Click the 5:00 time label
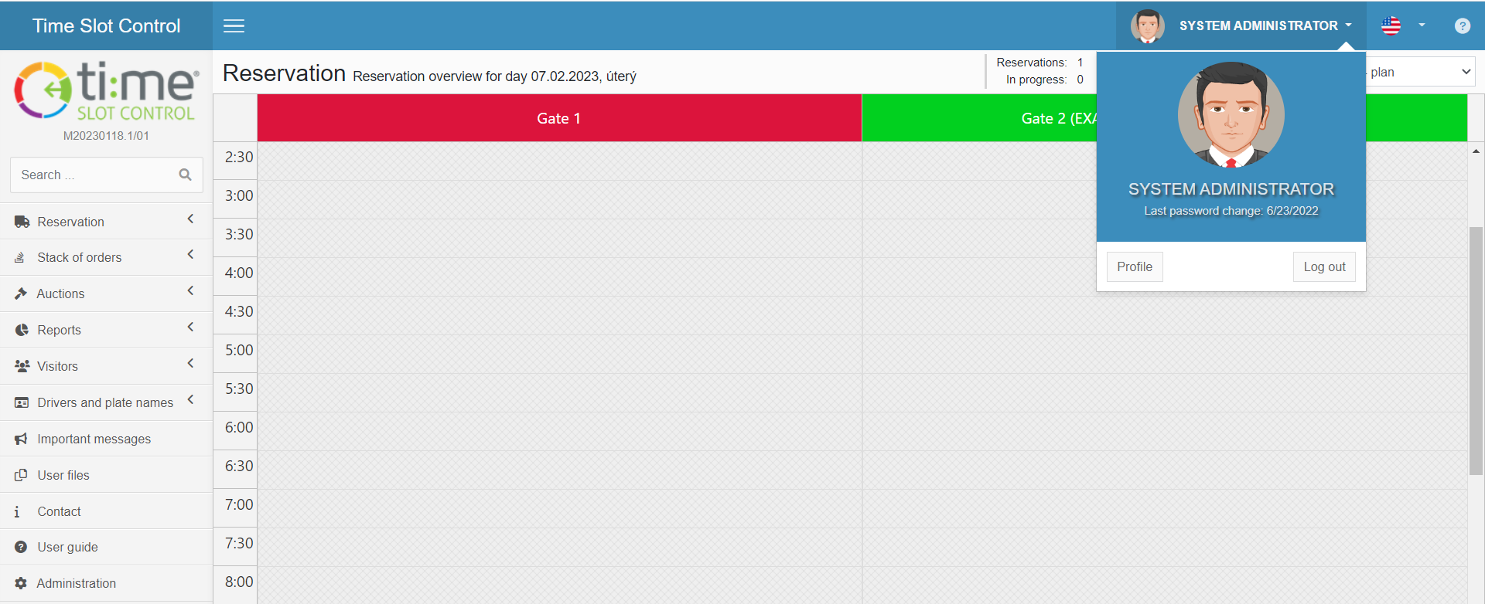The image size is (1485, 604). [239, 350]
